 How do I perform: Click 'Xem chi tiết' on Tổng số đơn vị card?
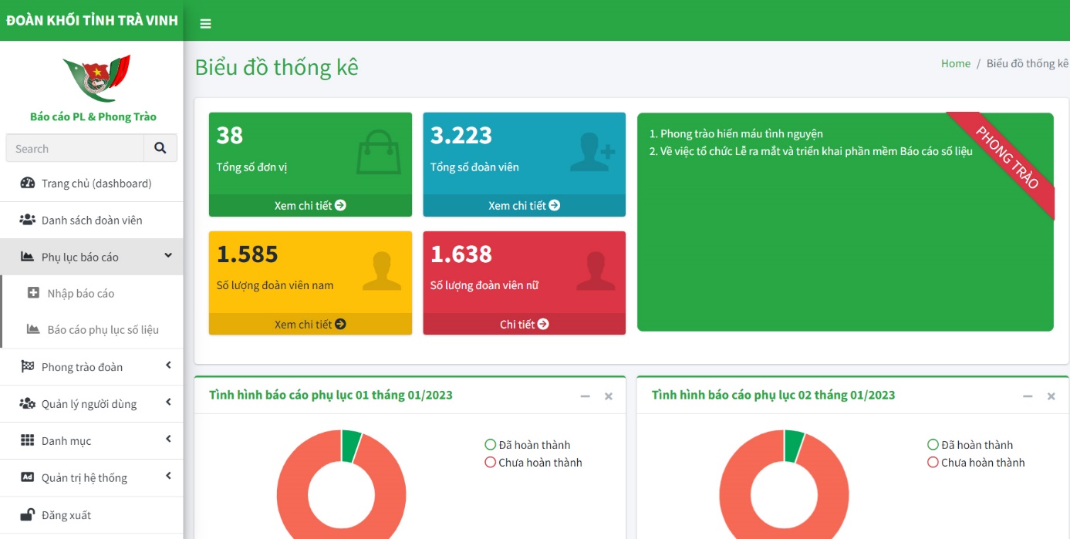(310, 206)
